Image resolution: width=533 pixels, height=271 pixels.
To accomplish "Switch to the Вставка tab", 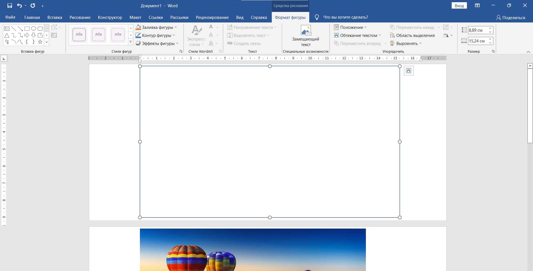I will [55, 17].
